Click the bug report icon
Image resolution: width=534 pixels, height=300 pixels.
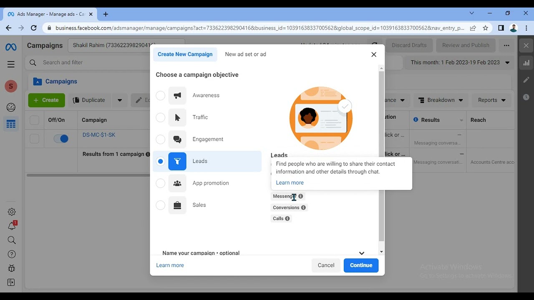12,268
